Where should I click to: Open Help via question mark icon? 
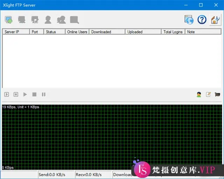tap(202, 20)
